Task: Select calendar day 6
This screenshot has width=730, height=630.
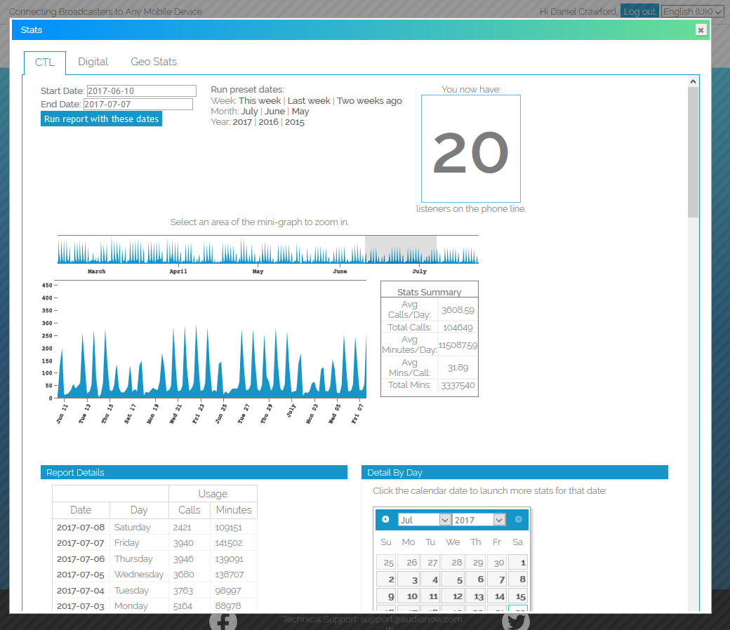Action: point(475,579)
